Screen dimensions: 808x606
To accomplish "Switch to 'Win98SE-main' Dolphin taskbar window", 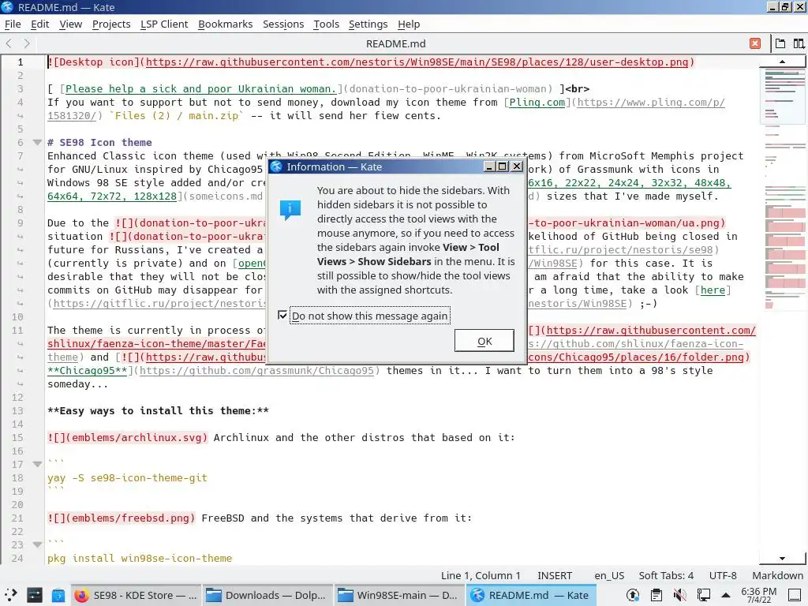I will pos(398,595).
